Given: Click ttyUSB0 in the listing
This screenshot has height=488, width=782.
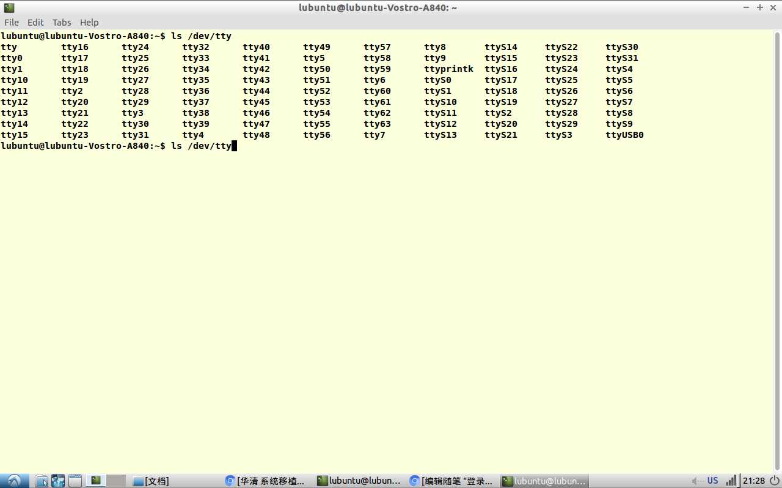Looking at the screenshot, I should click(x=624, y=135).
